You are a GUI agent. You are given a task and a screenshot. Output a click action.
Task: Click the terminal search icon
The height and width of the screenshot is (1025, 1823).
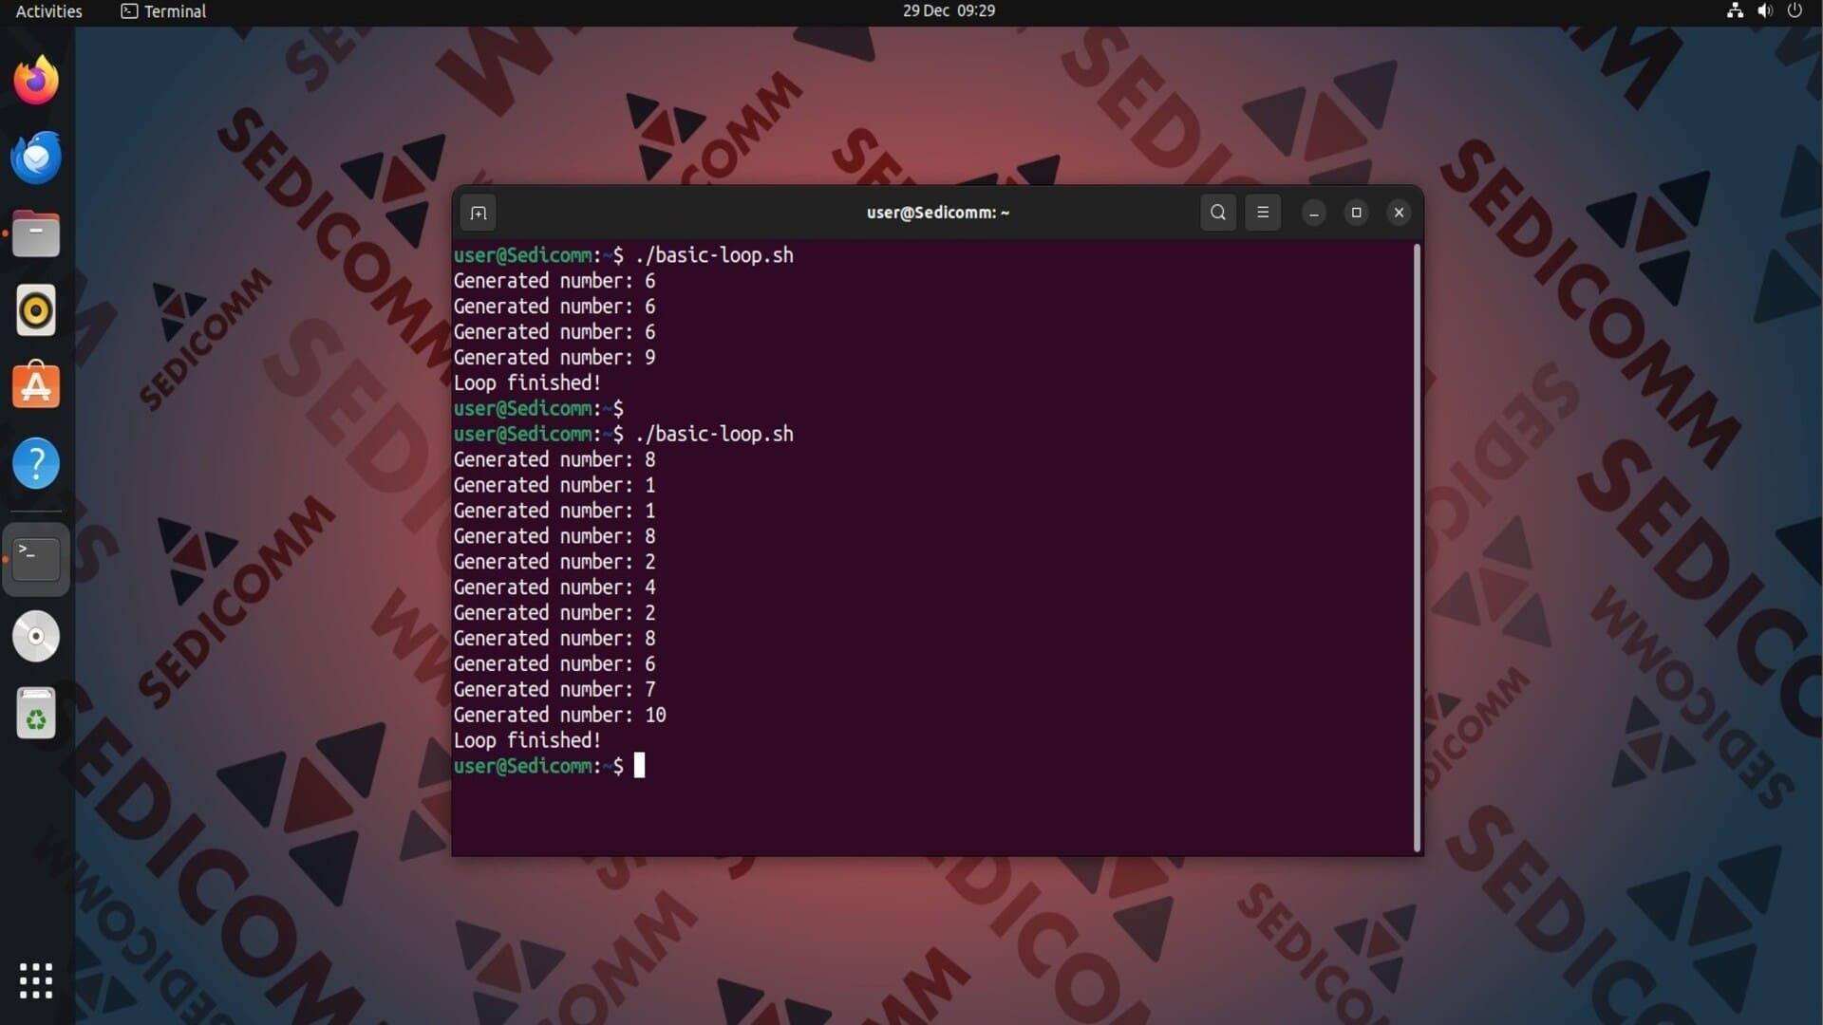click(1218, 213)
